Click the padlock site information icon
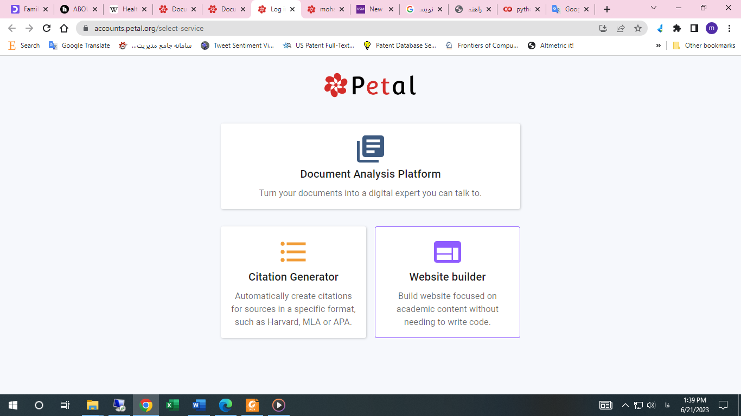 (x=85, y=28)
